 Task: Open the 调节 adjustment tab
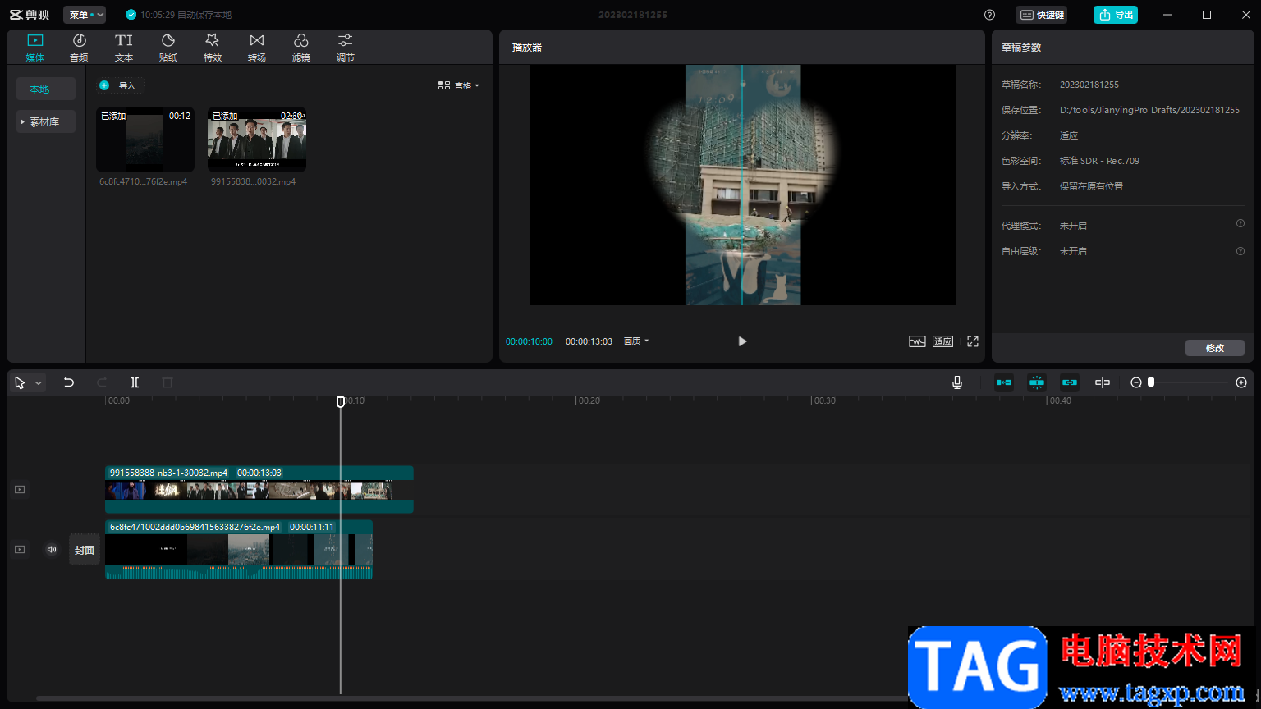tap(346, 48)
